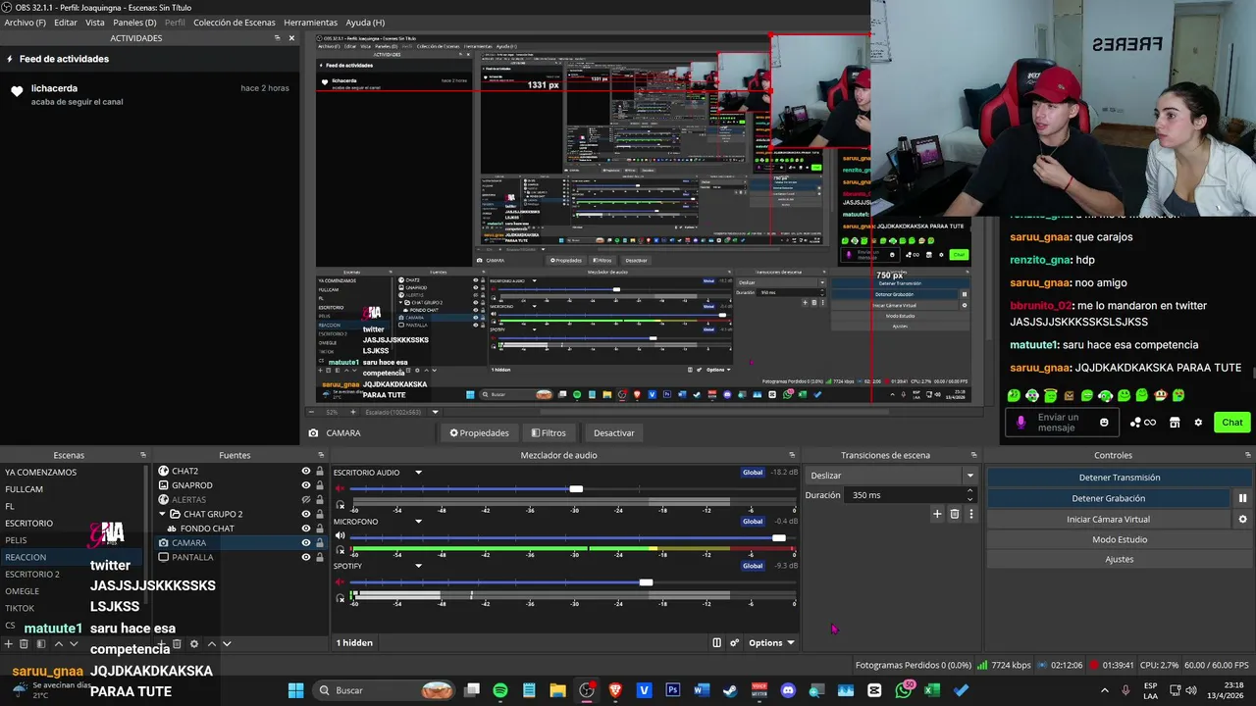1256x706 pixels.
Task: Toggle ESCRITORIO AUDIO headphone monitoring icon
Action: click(x=340, y=506)
